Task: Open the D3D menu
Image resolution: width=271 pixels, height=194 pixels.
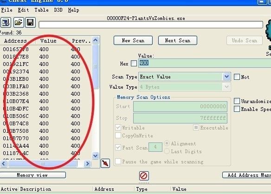Action: (58, 10)
